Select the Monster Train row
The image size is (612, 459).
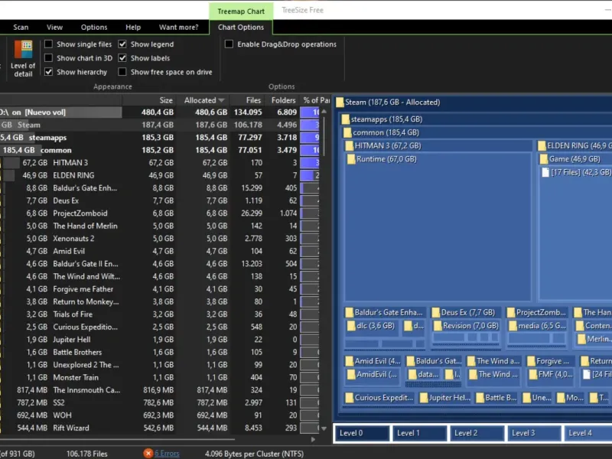point(160,377)
